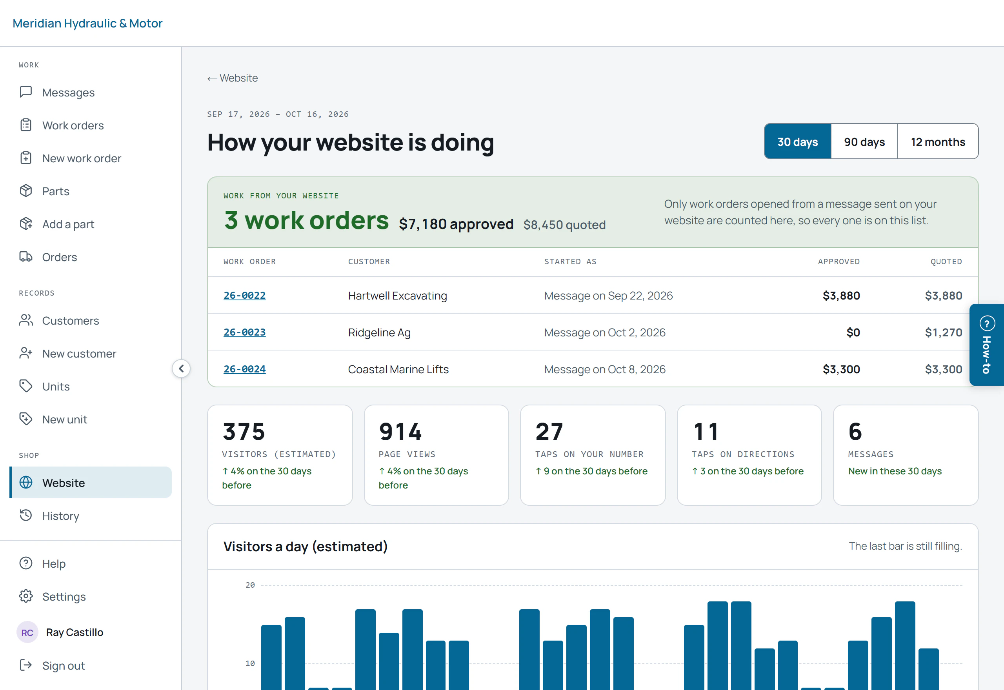This screenshot has height=690, width=1004.
Task: Click the Work orders clipboard icon
Action: click(26, 125)
